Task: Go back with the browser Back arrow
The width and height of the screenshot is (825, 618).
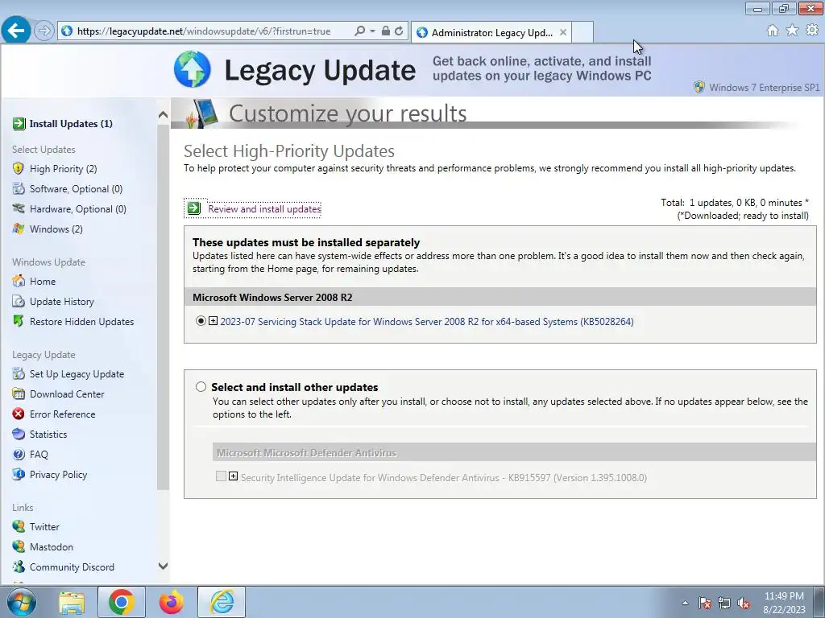Action: [16, 31]
